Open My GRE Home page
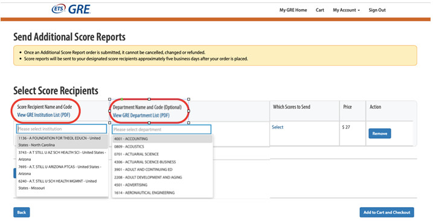433x221 pixels. click(x=293, y=10)
